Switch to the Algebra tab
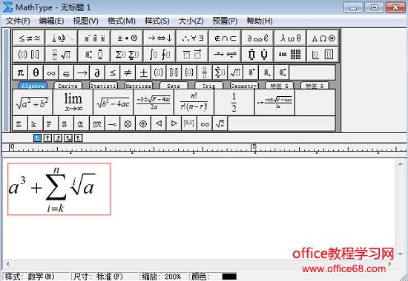 [x=33, y=86]
